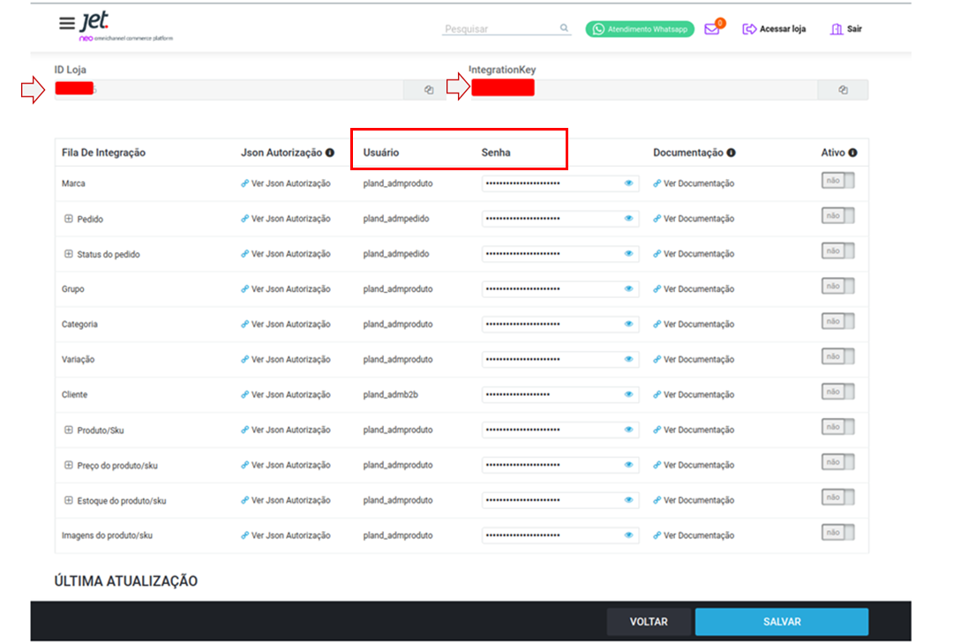Open Ver Documentação for Categoria
The height and width of the screenshot is (643, 953).
694,324
